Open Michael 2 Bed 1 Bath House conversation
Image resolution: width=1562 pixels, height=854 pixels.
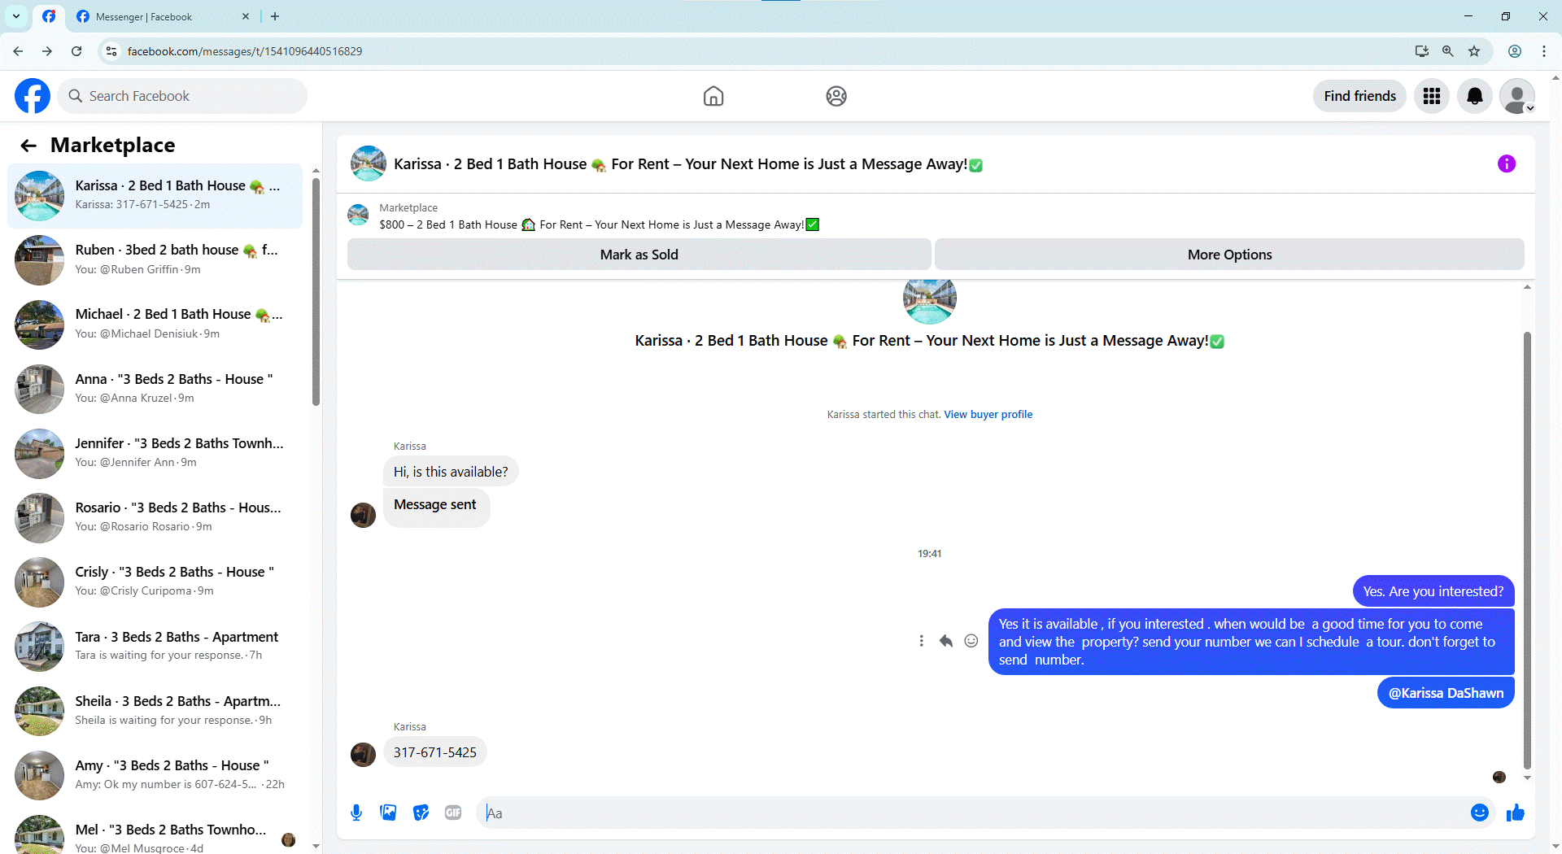click(x=155, y=325)
